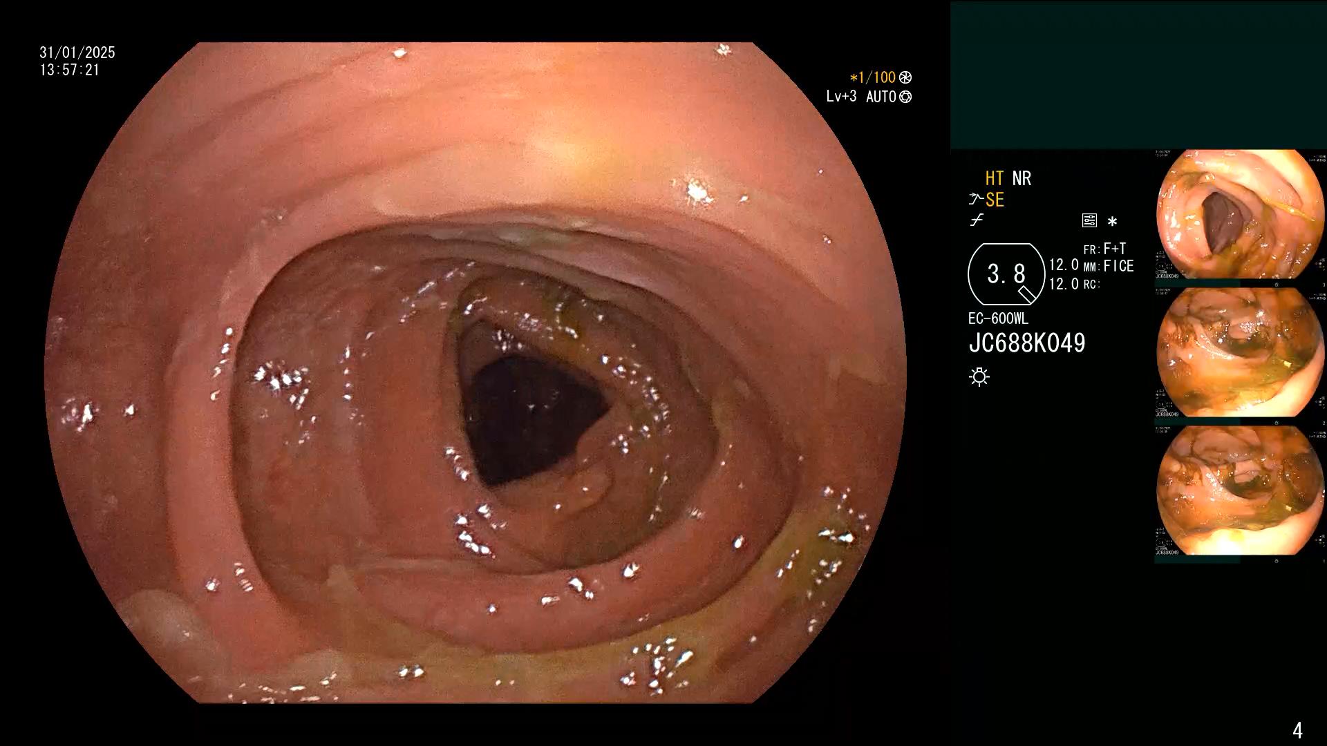Click the asterisk freeze indicator icon
This screenshot has width=1327, height=746.
pyautogui.click(x=1112, y=222)
